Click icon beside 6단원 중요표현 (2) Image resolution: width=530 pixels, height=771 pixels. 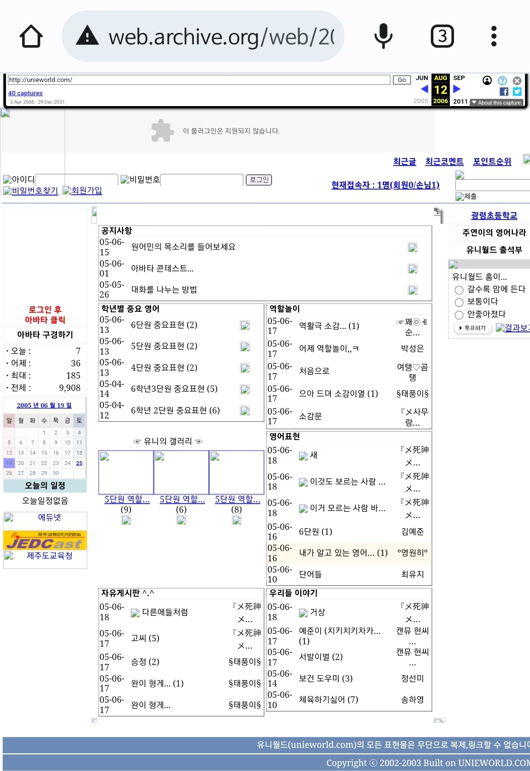(245, 325)
